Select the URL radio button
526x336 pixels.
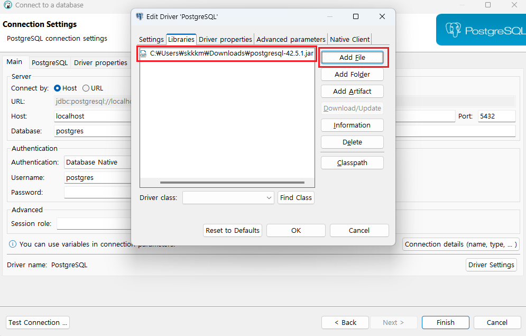click(86, 88)
